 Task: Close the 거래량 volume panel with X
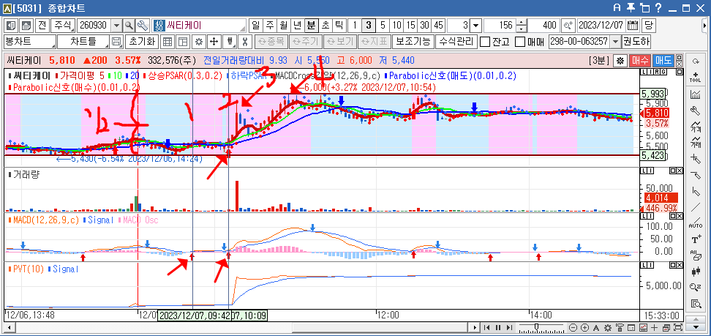click(680, 171)
